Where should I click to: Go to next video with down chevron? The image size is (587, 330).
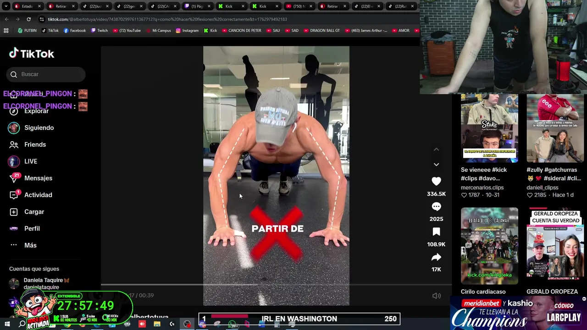(436, 164)
